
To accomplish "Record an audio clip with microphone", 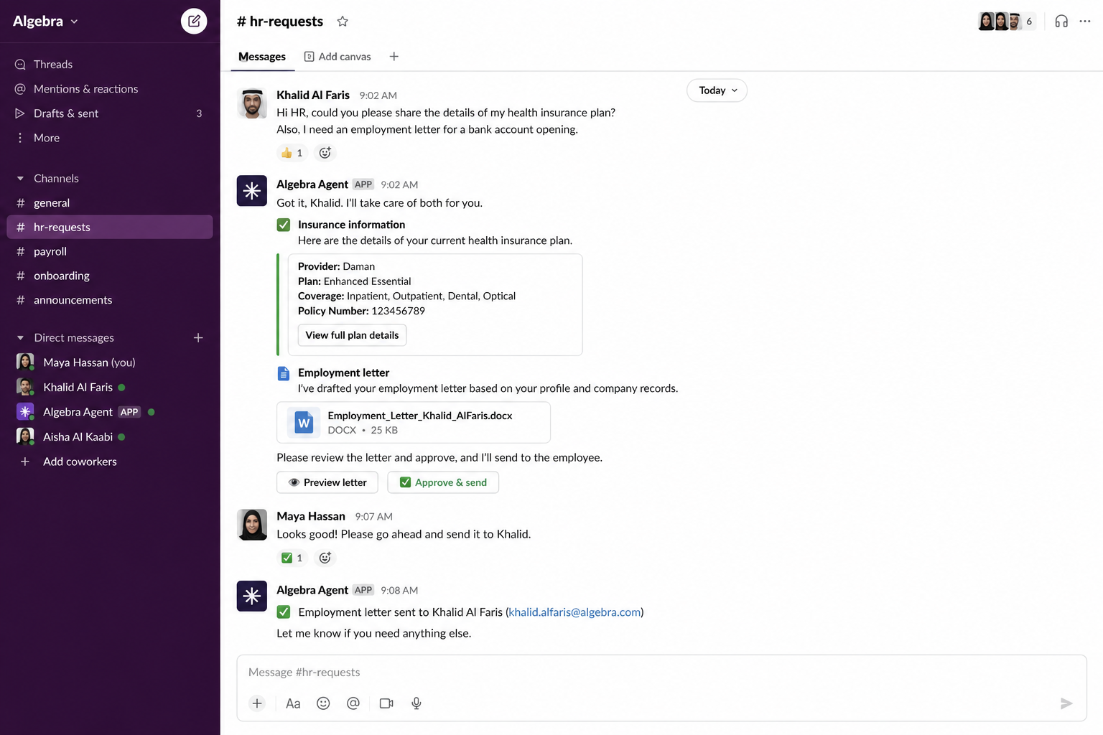I will [x=416, y=703].
